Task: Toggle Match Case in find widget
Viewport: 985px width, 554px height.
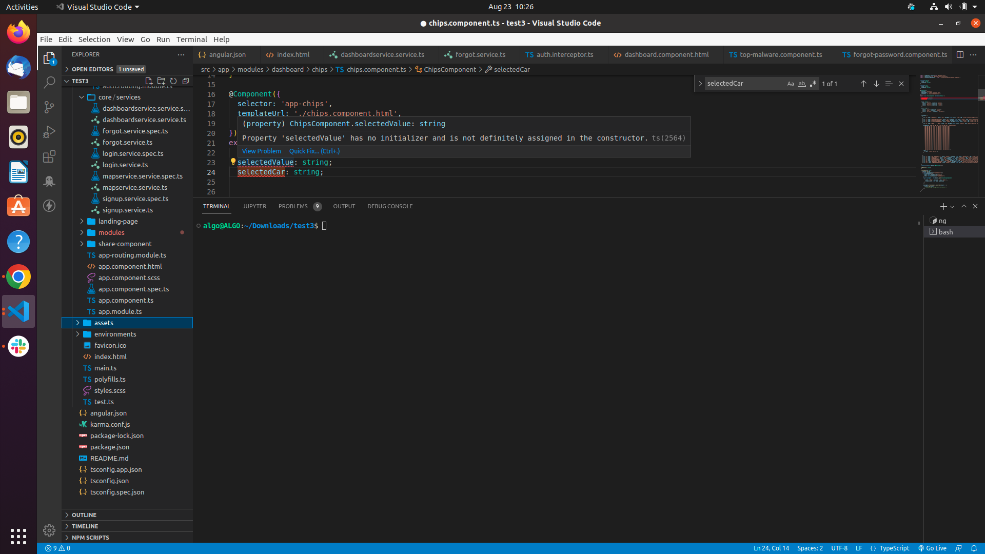Action: tap(790, 84)
